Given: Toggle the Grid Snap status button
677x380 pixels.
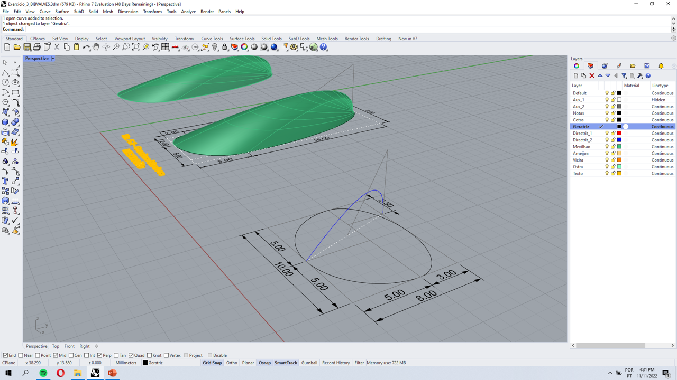Looking at the screenshot, I should (212, 363).
